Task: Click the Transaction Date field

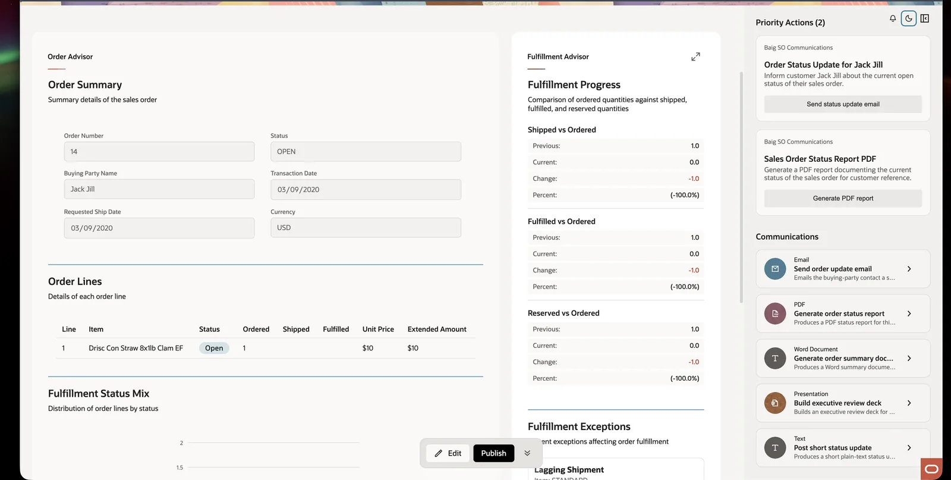Action: 366,190
